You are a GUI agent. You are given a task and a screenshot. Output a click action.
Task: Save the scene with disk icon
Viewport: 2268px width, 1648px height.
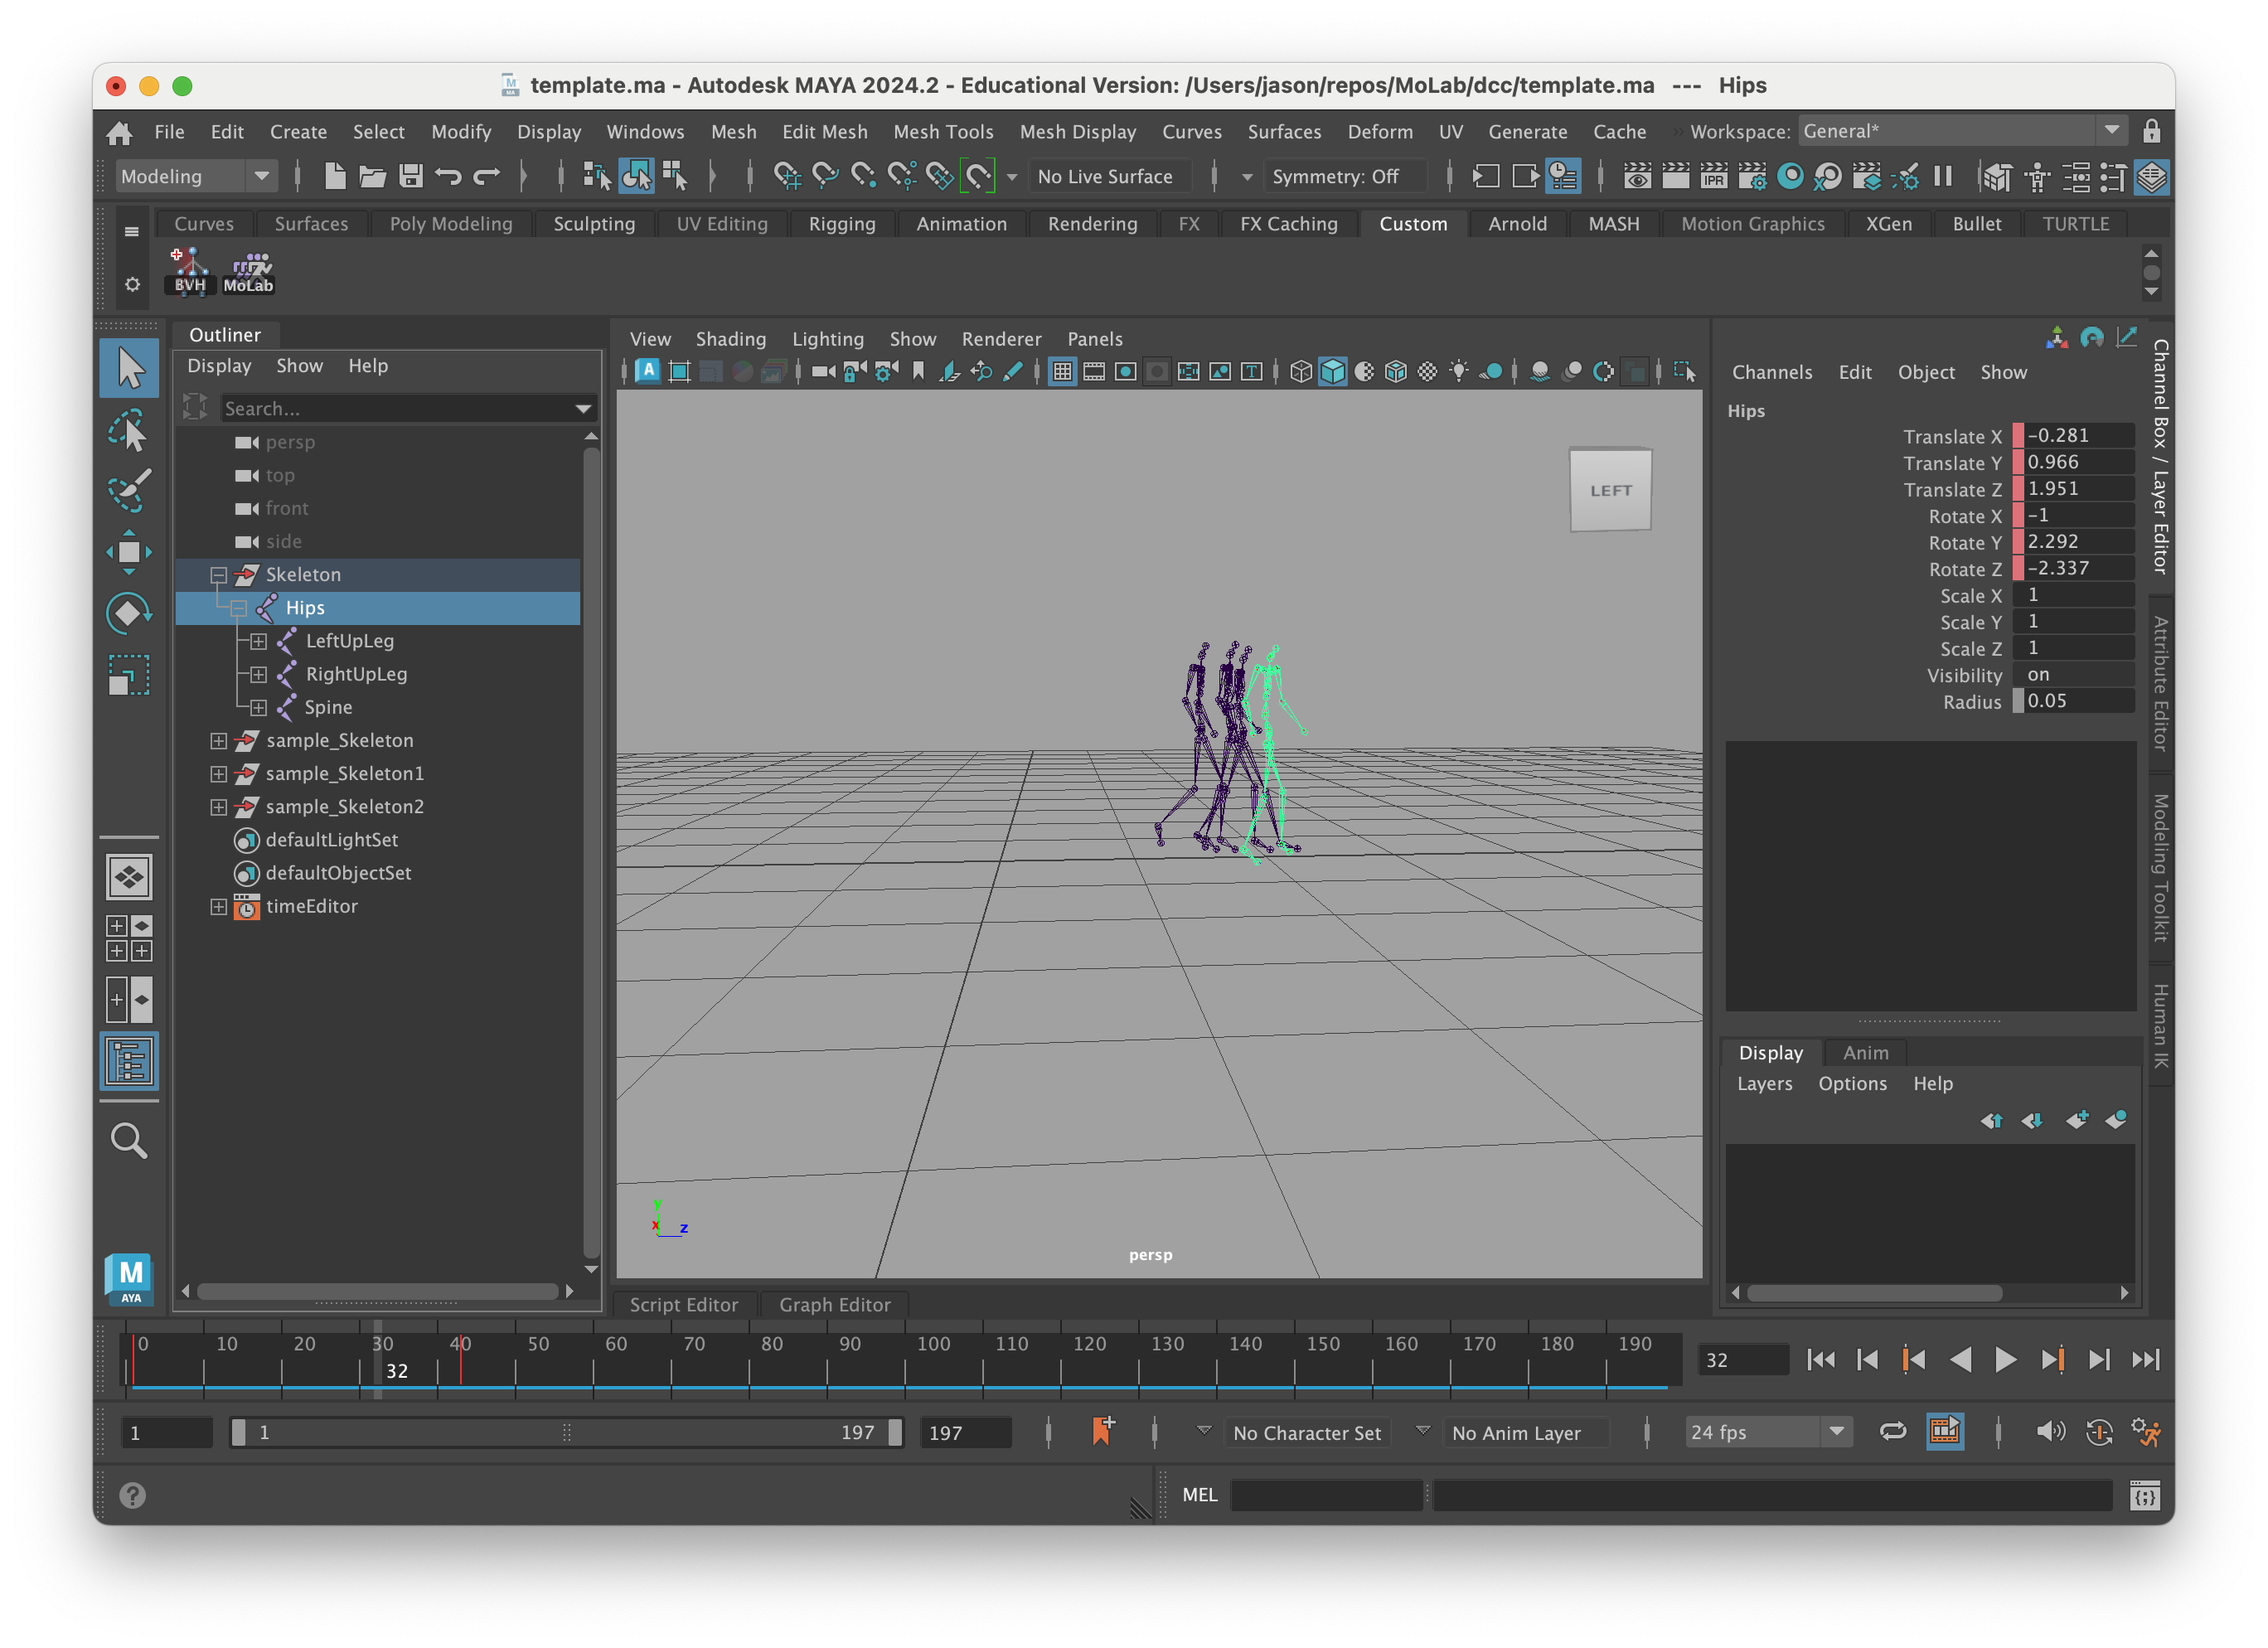(411, 177)
